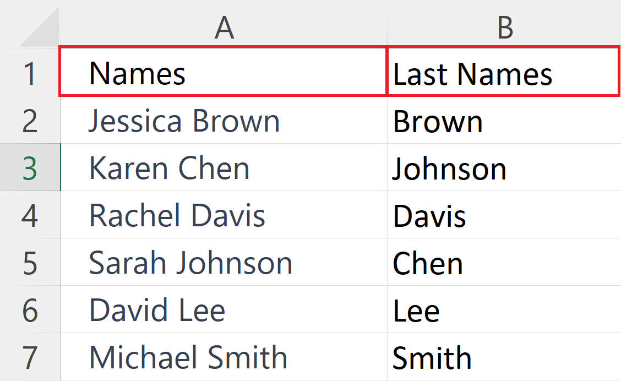Click cell B4 with 'Davis'

pyautogui.click(x=504, y=215)
